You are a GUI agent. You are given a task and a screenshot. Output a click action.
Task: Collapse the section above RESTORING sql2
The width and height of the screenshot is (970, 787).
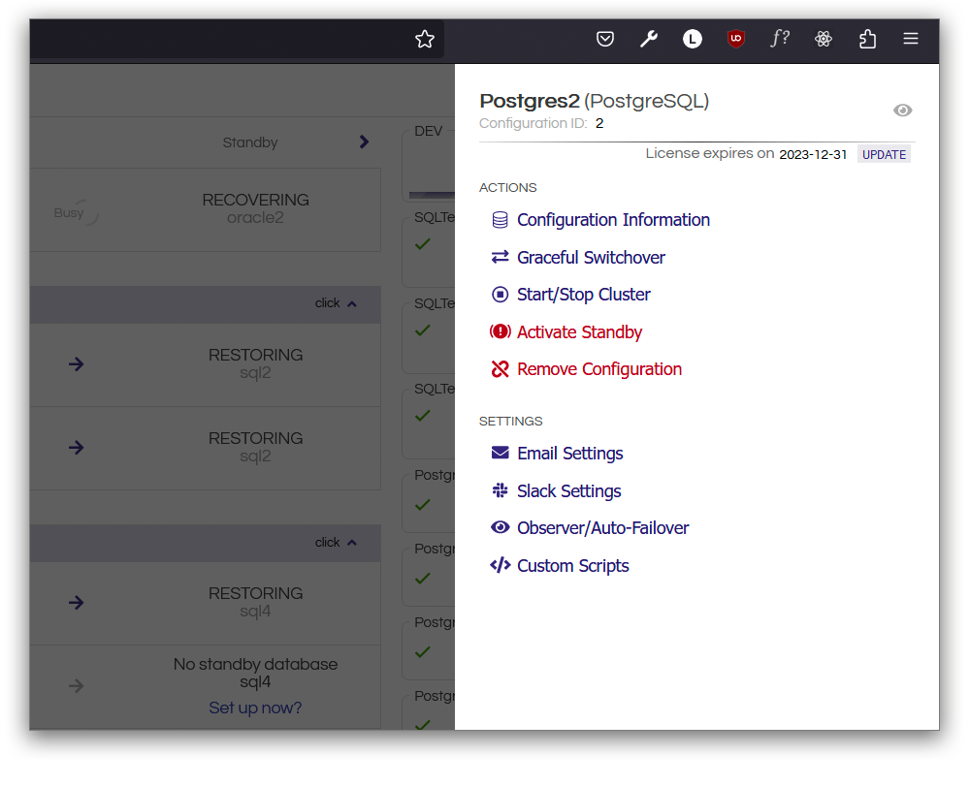point(338,302)
